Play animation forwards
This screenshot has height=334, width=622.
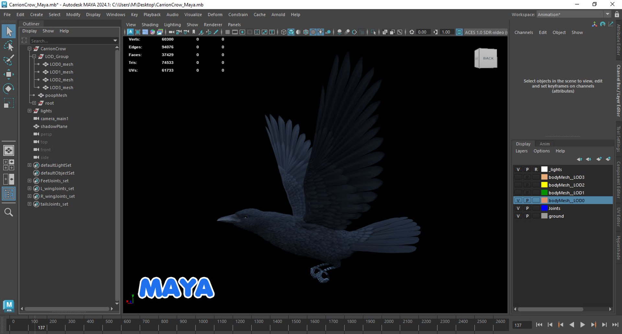point(582,325)
